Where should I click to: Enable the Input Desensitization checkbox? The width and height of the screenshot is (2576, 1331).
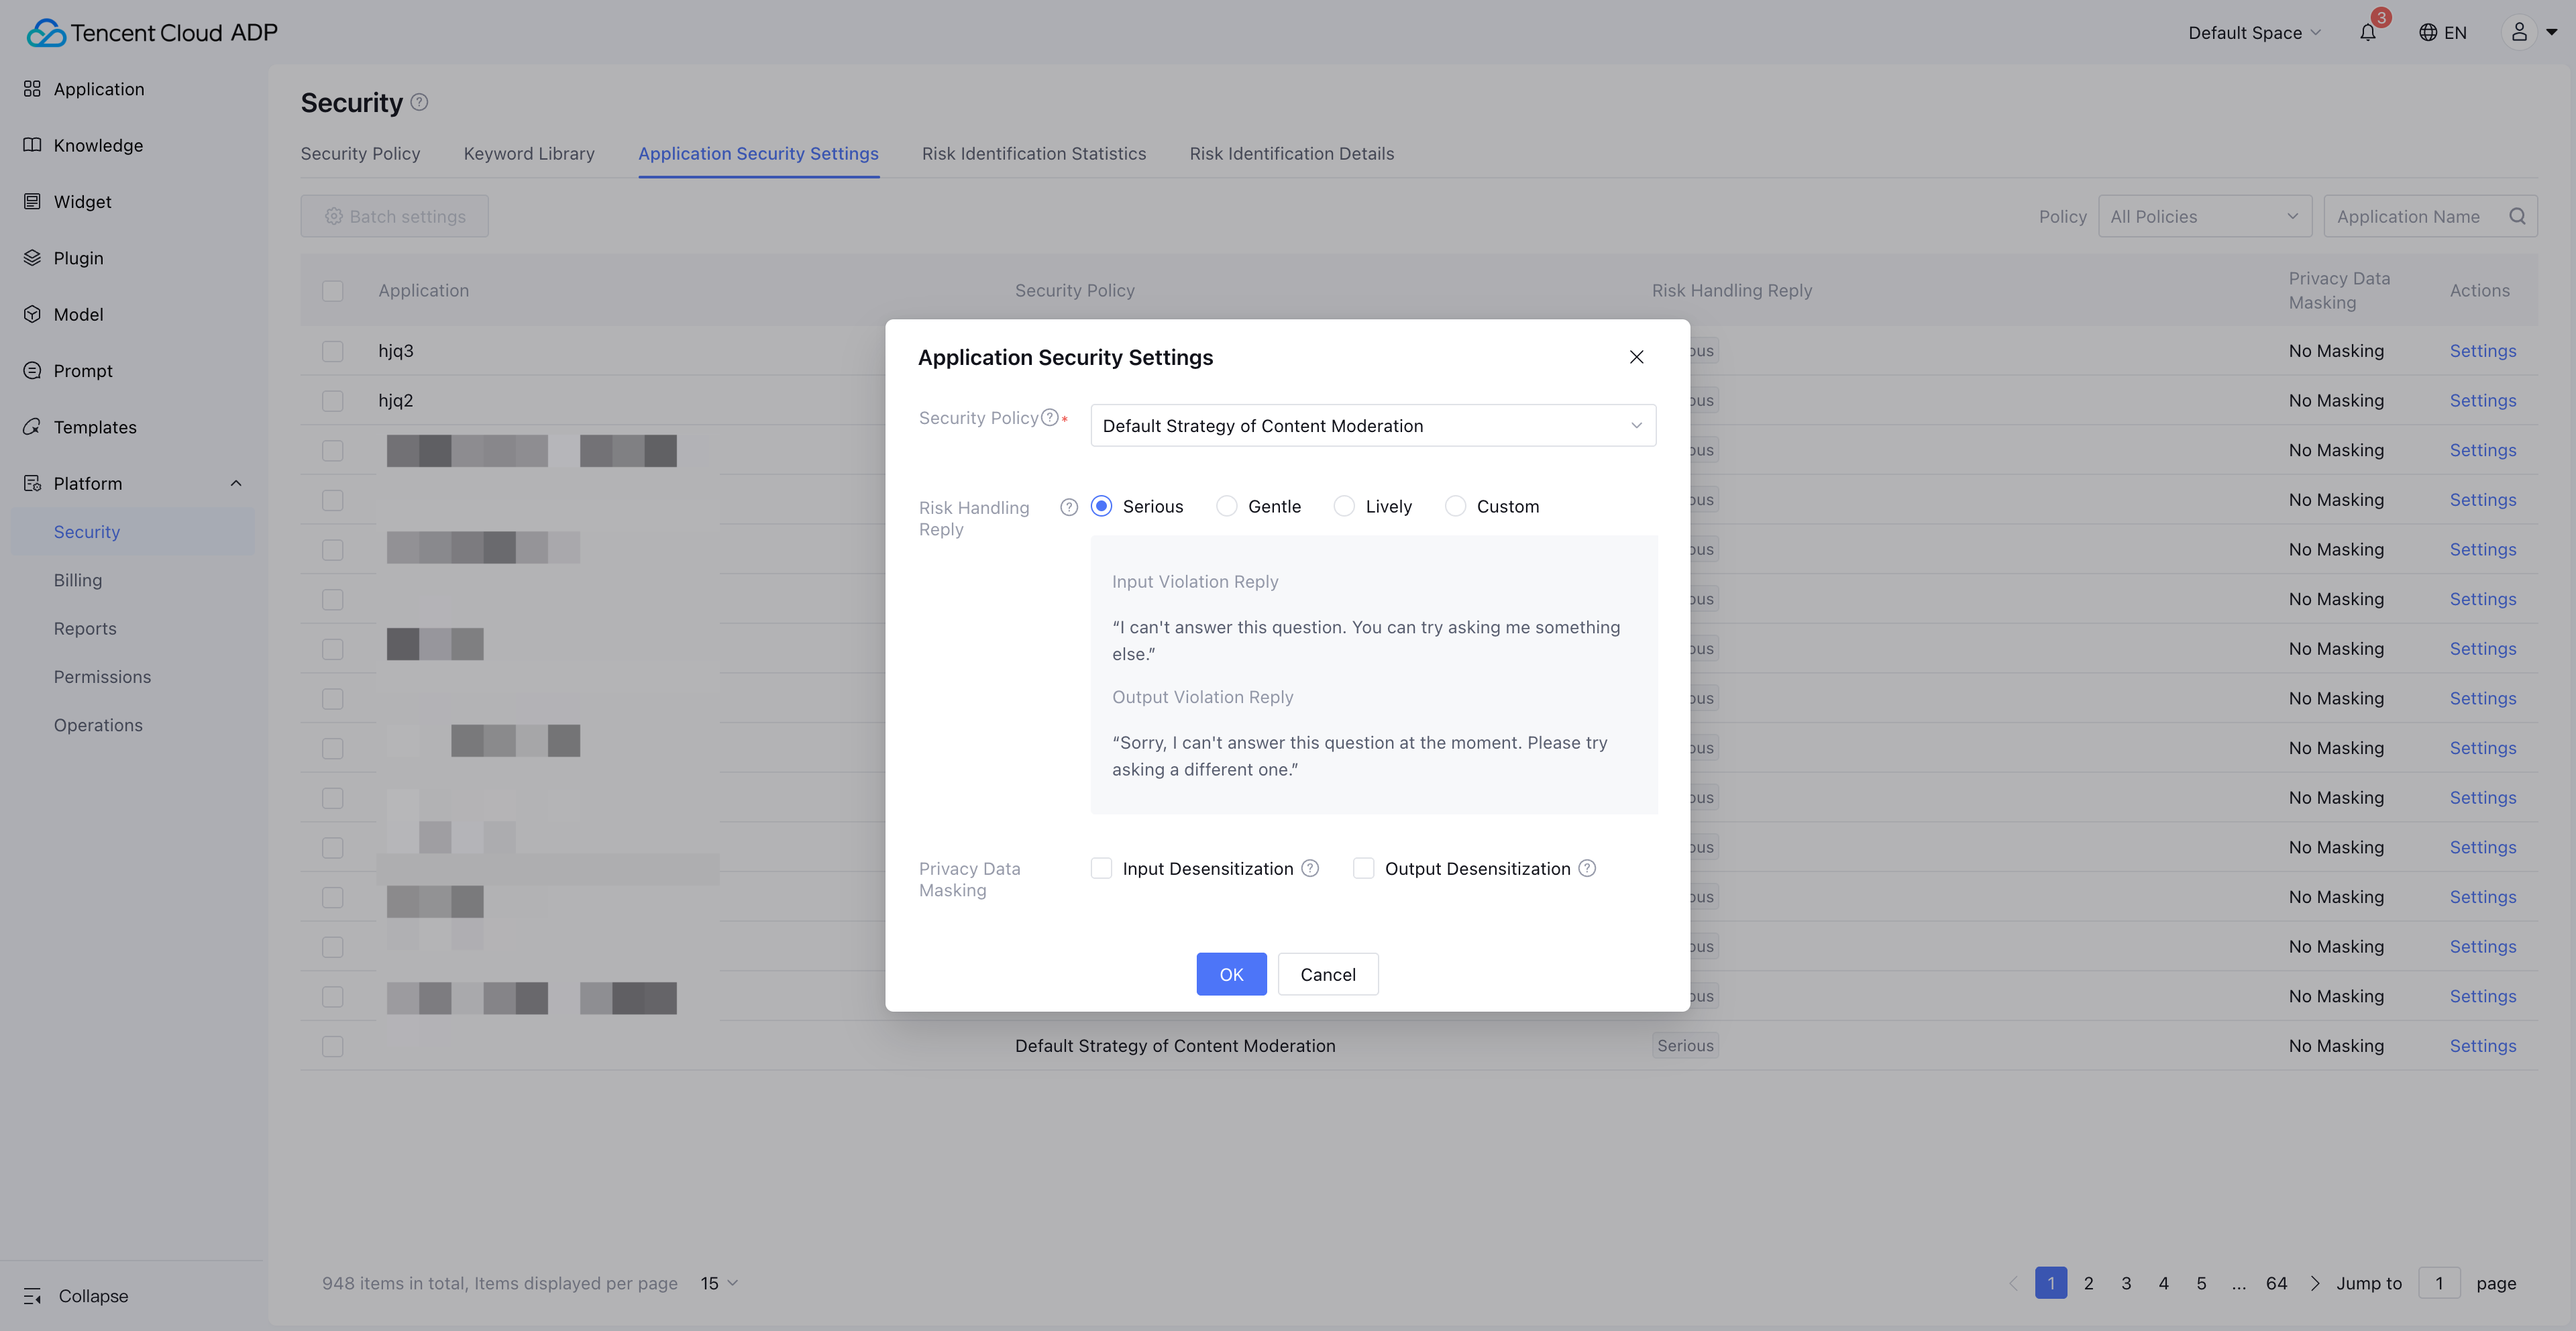tap(1101, 868)
